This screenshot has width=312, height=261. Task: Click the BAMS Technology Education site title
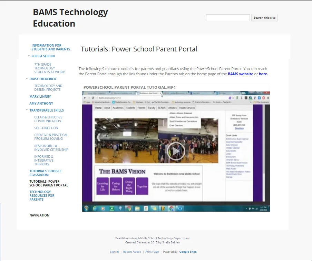[x=70, y=17]
